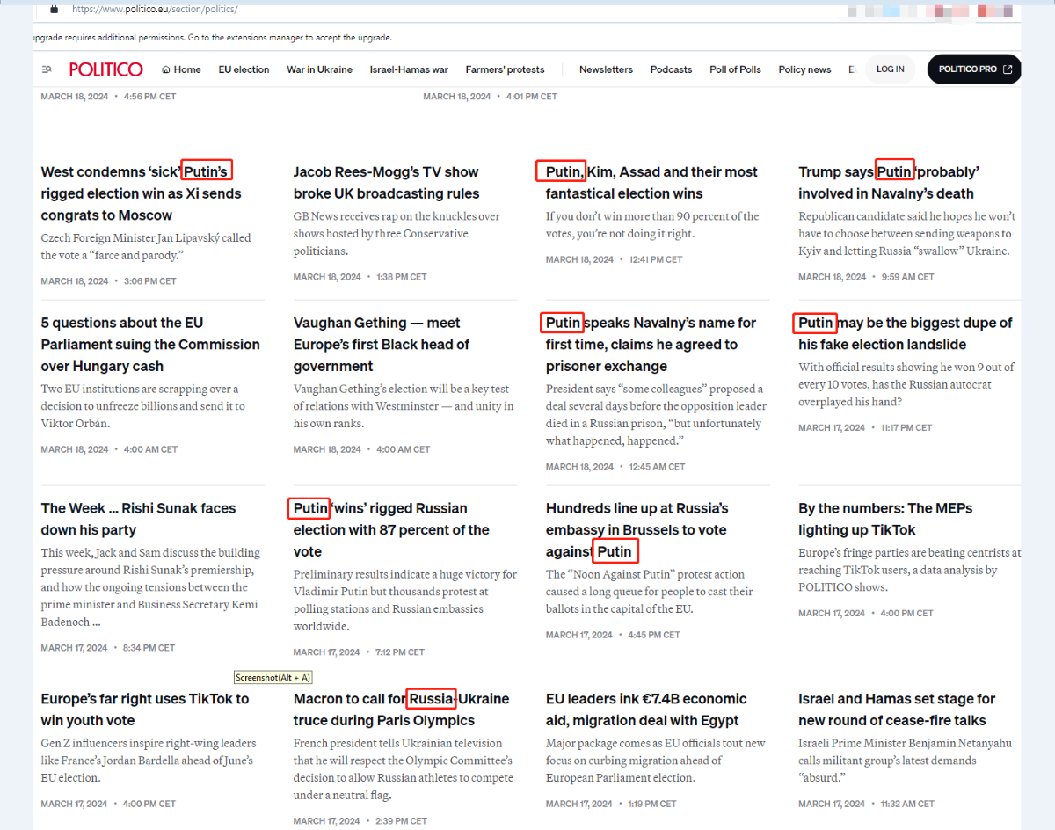
Task: Go to Podcasts
Action: tap(671, 69)
